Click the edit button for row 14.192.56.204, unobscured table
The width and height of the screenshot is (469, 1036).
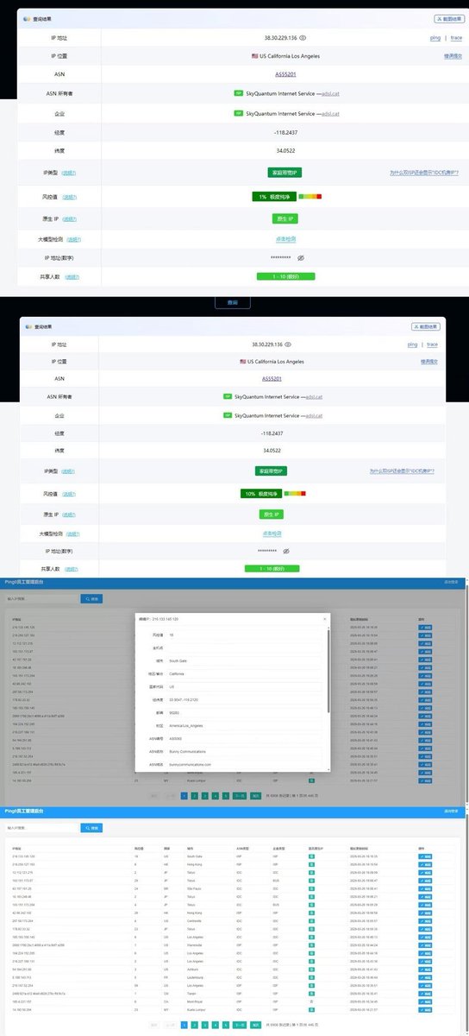click(x=425, y=1008)
